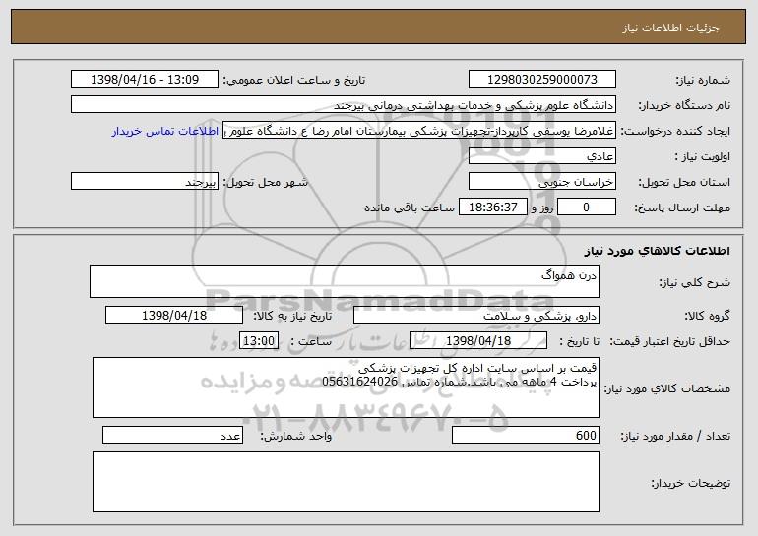
Task: Click the section title اطلاعات کالاهای مورد نیاز
Action: click(657, 251)
